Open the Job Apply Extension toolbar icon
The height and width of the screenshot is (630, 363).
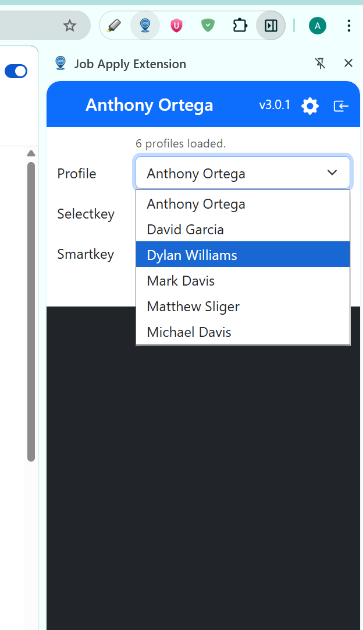pos(145,25)
